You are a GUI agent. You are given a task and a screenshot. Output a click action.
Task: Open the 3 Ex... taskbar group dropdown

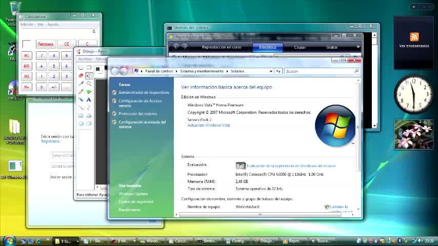[77, 241]
